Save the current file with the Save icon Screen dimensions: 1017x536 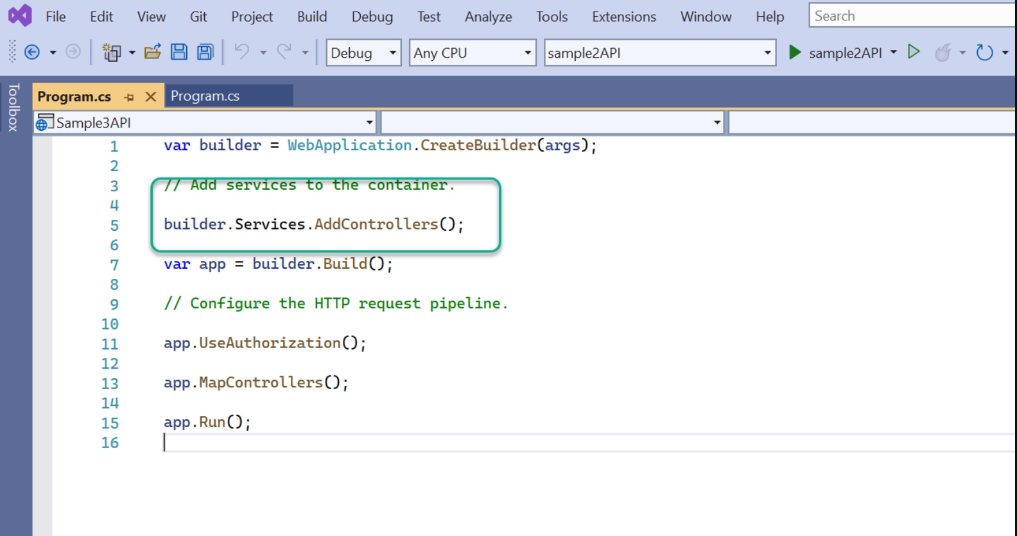(179, 53)
